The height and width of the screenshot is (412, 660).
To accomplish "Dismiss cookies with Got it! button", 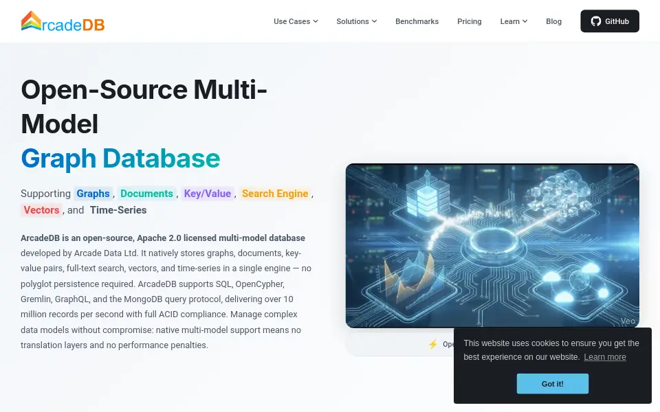I will pos(552,384).
